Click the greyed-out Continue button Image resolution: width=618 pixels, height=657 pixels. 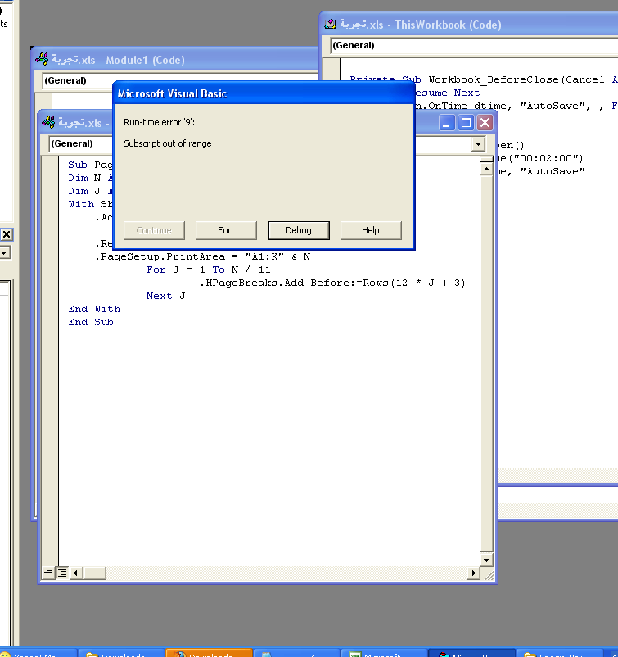(154, 230)
